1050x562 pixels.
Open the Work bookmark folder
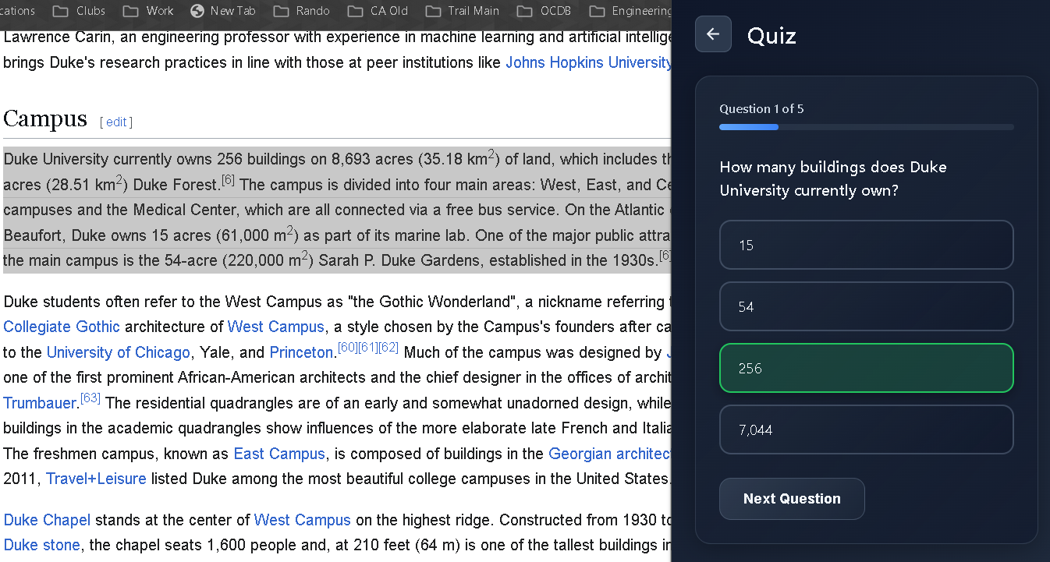pyautogui.click(x=148, y=11)
